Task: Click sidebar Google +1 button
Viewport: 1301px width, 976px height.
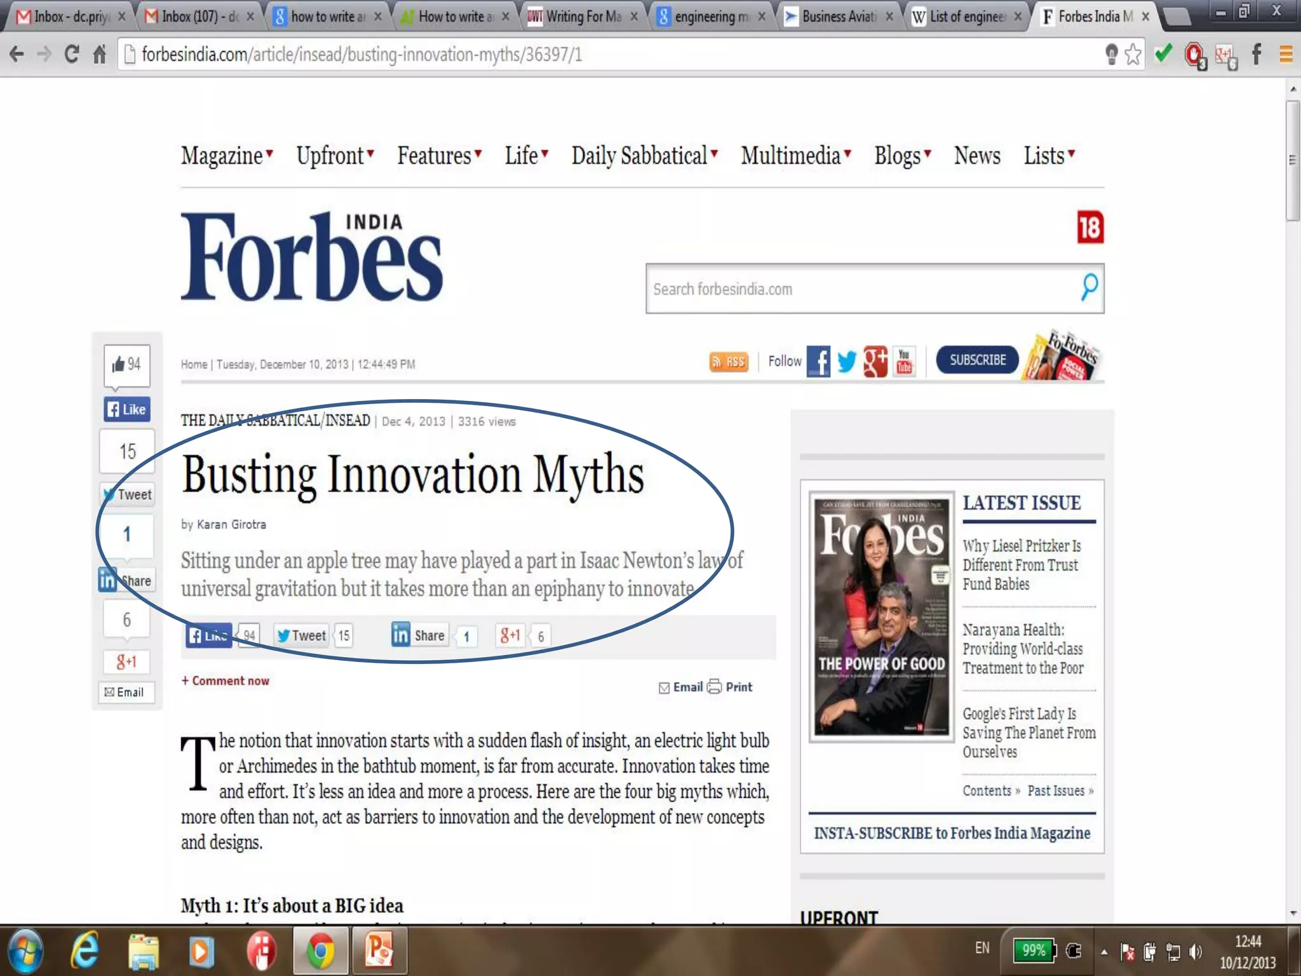Action: (126, 662)
